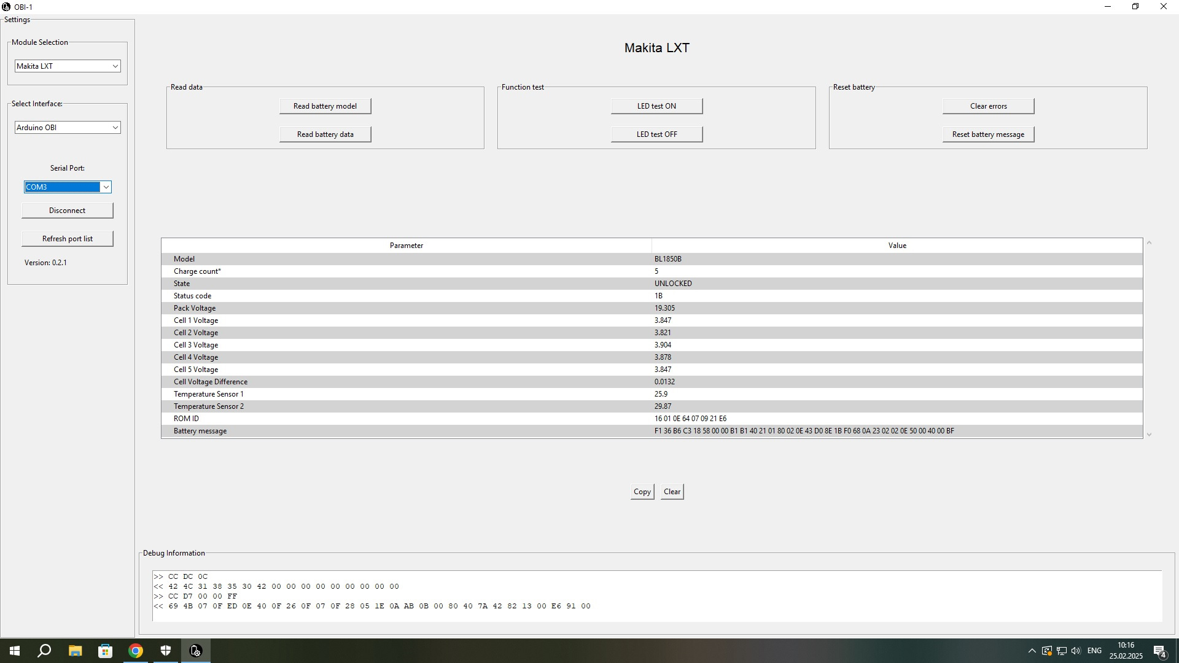Open File Explorer in taskbar
The width and height of the screenshot is (1179, 663).
[75, 651]
